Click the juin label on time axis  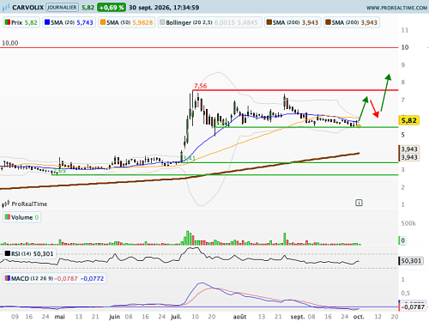pyautogui.click(x=114, y=317)
